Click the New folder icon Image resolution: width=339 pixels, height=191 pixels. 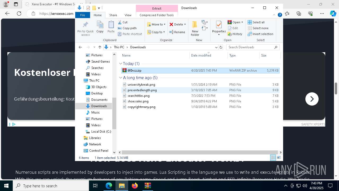tap(195, 25)
